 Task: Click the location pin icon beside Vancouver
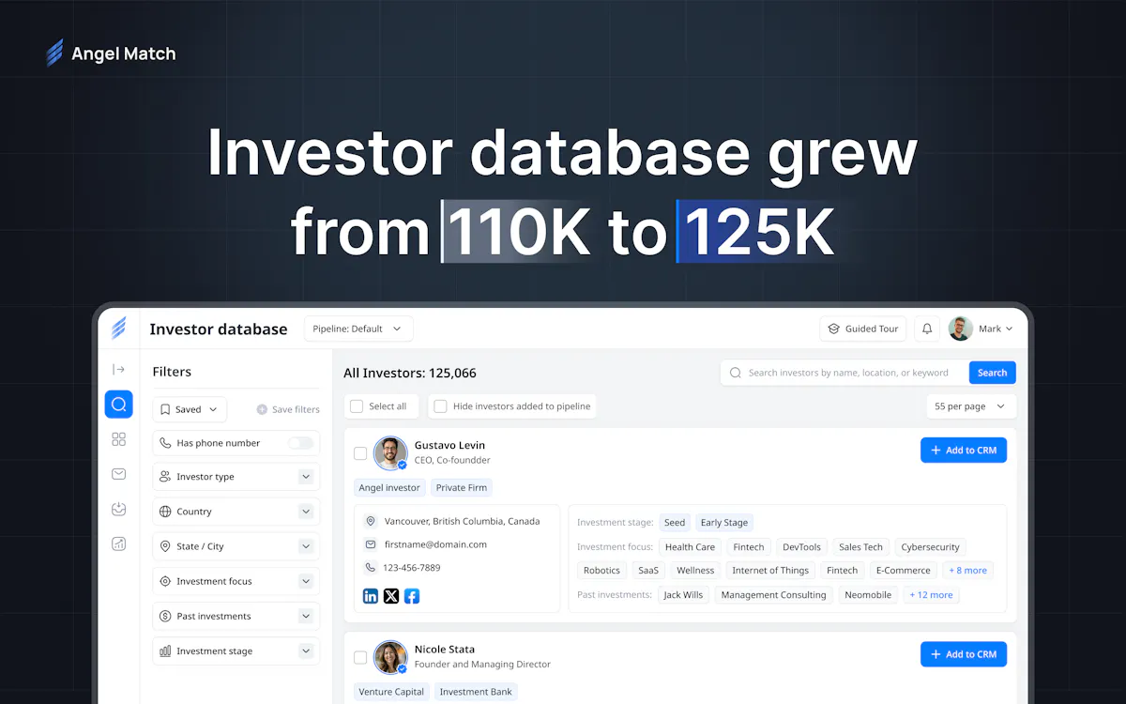pyautogui.click(x=371, y=521)
